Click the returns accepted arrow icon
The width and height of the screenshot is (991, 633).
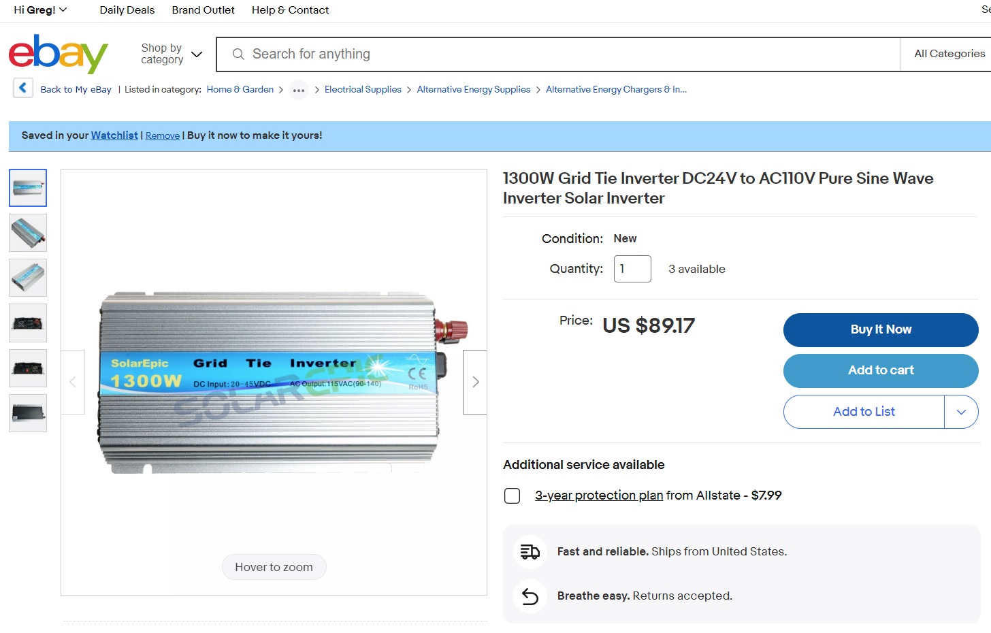click(x=530, y=596)
